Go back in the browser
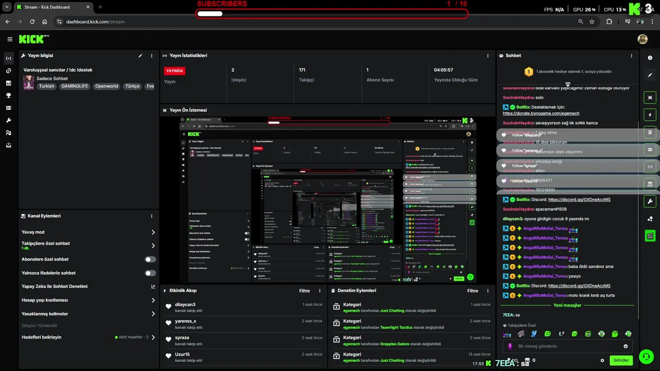Viewport: 660px width, 371px height. pyautogui.click(x=7, y=22)
